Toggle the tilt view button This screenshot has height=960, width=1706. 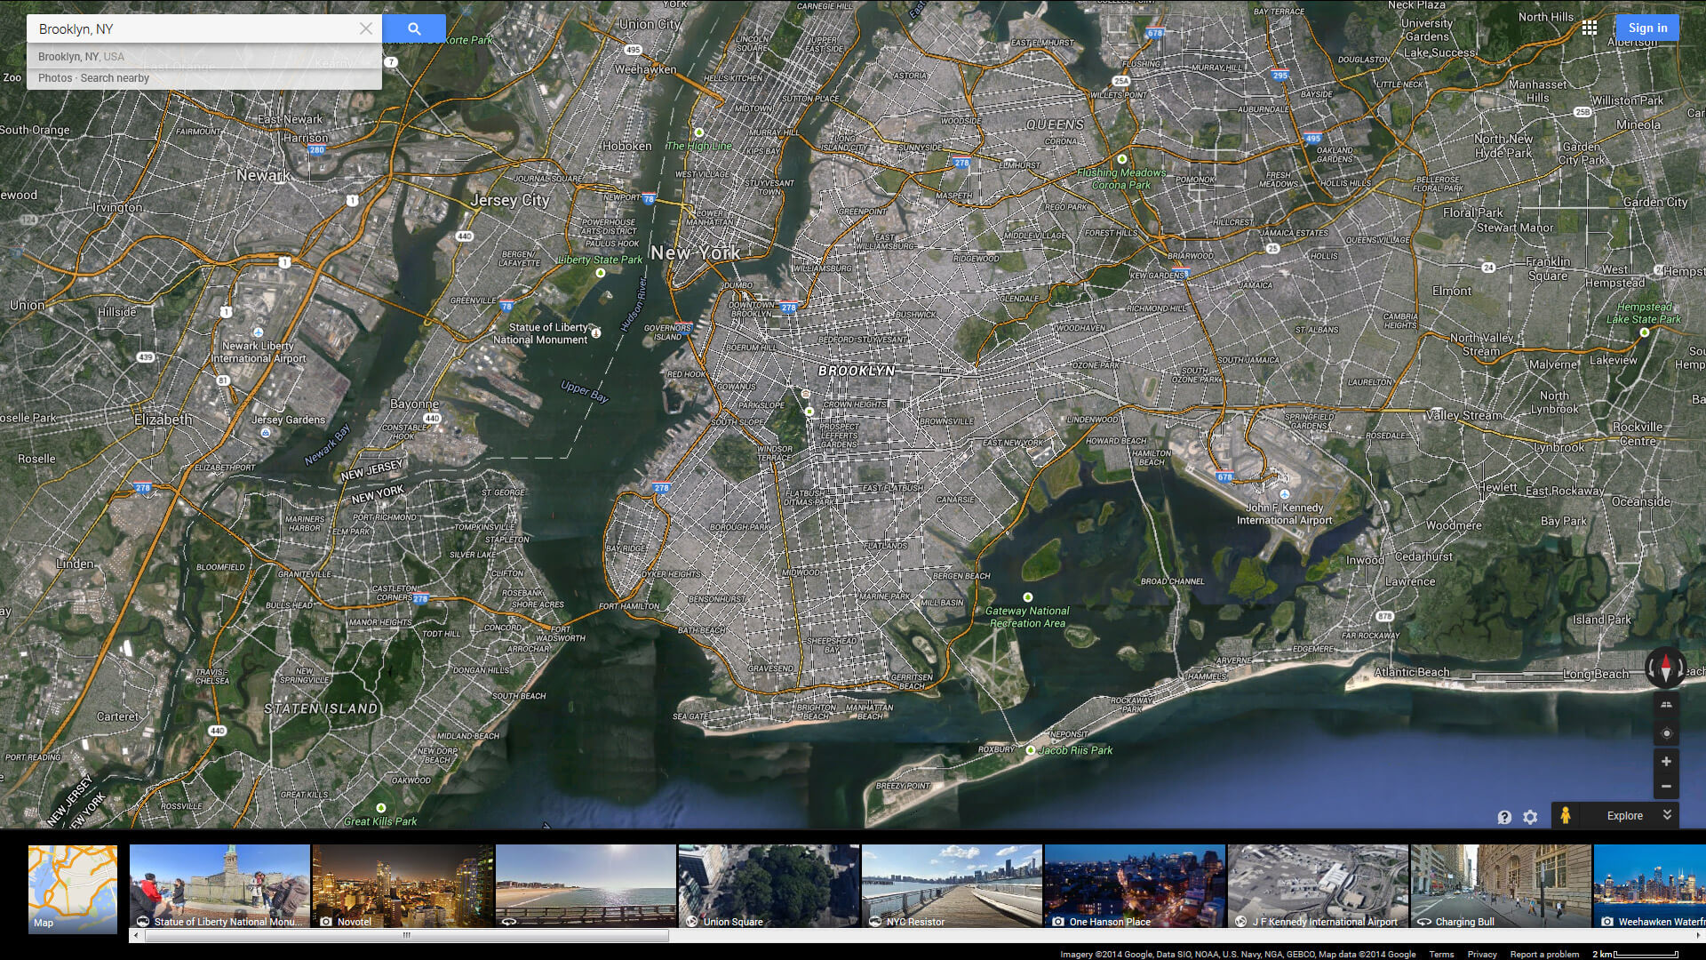click(x=1666, y=705)
